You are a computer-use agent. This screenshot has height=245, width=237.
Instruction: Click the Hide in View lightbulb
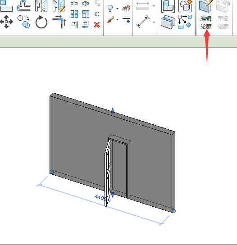click(110, 8)
